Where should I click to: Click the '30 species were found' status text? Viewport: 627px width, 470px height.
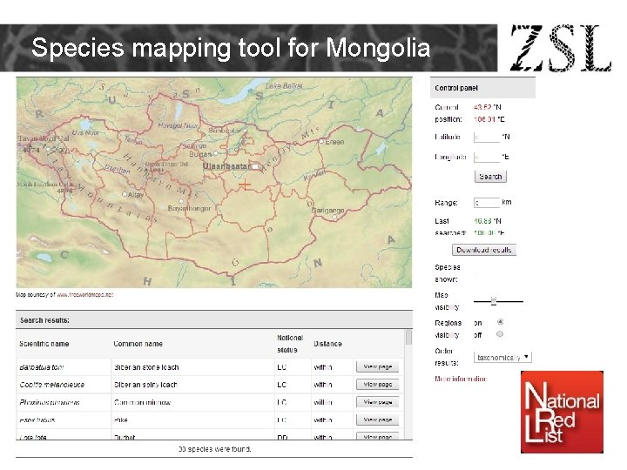tap(214, 449)
